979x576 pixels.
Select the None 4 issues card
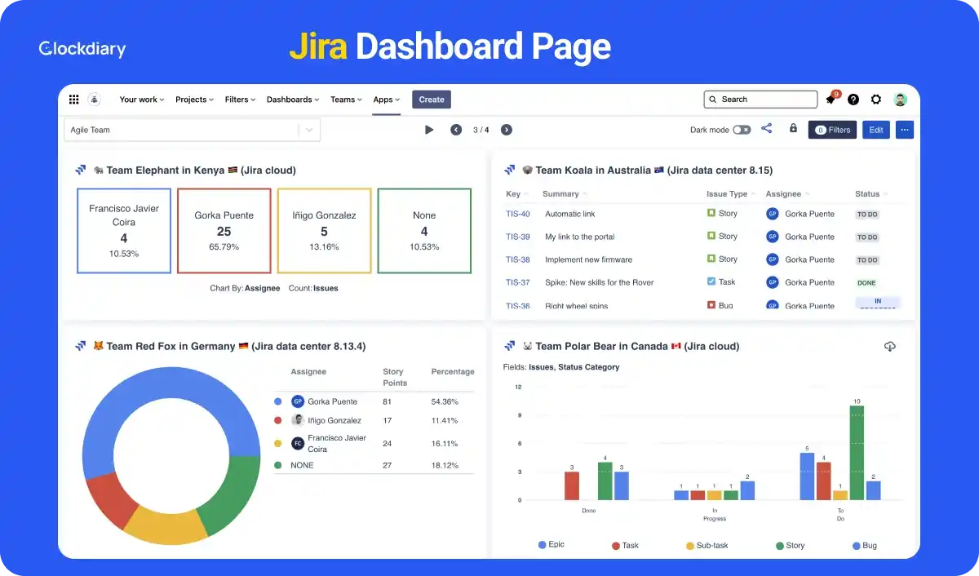424,231
